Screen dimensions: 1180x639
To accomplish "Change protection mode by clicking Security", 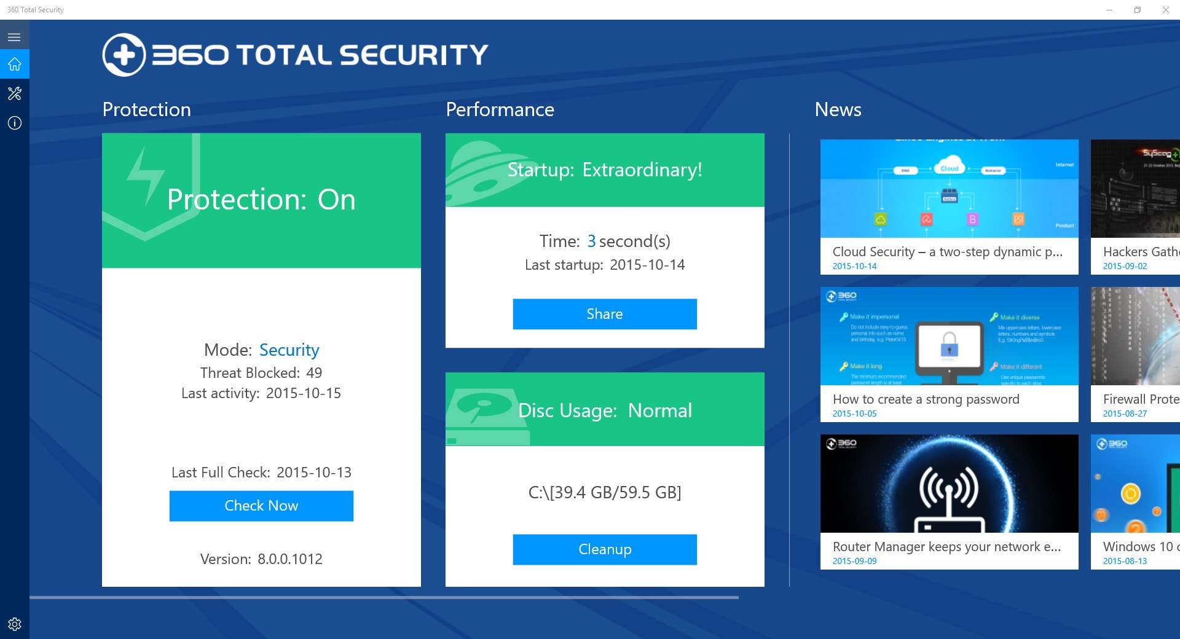I will [x=289, y=350].
